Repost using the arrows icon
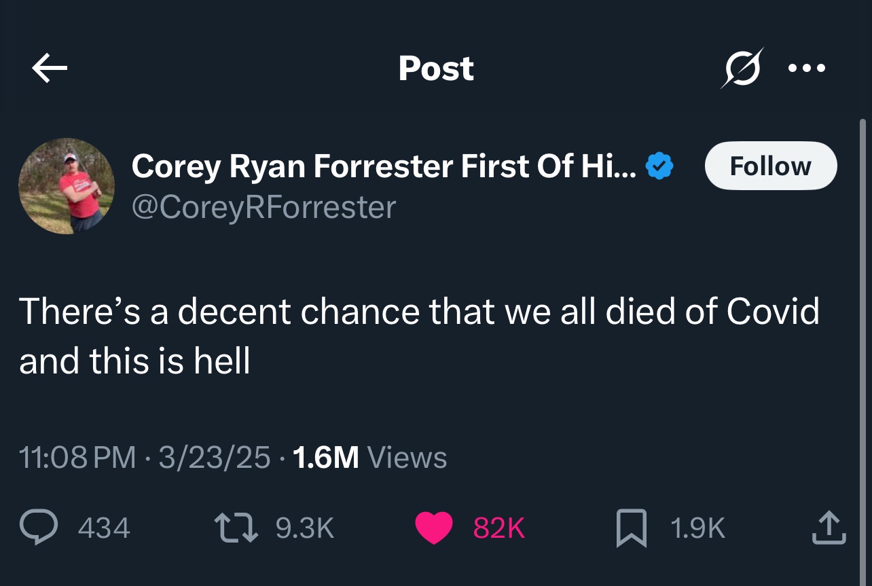This screenshot has height=586, width=872. [x=236, y=528]
